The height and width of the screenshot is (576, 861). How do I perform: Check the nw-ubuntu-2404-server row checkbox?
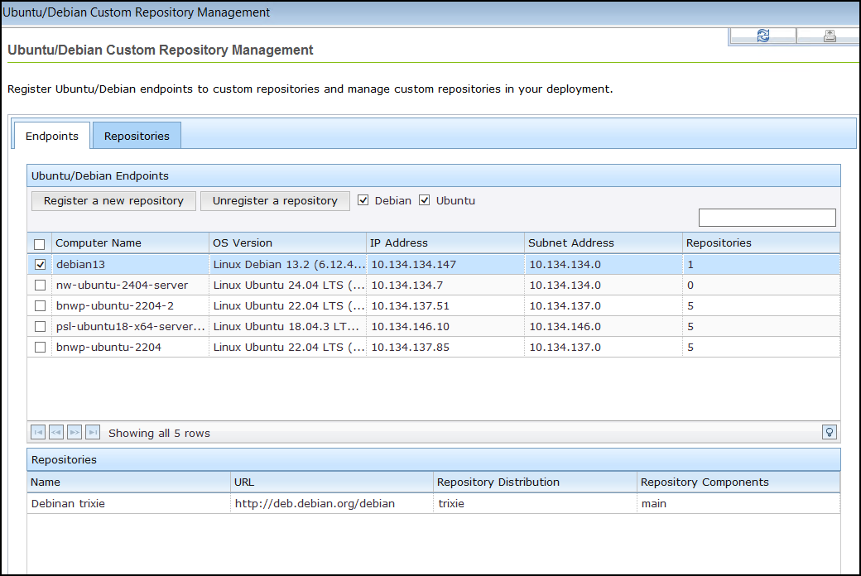pos(40,285)
